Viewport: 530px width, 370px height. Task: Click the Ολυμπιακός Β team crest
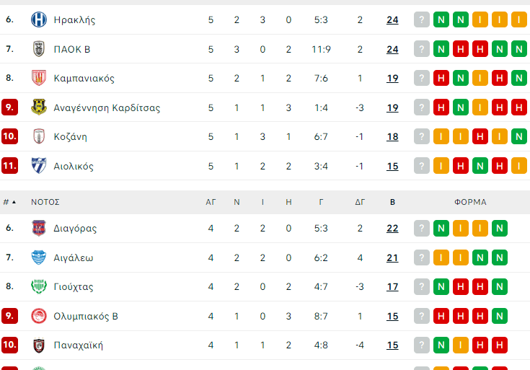coord(38,316)
